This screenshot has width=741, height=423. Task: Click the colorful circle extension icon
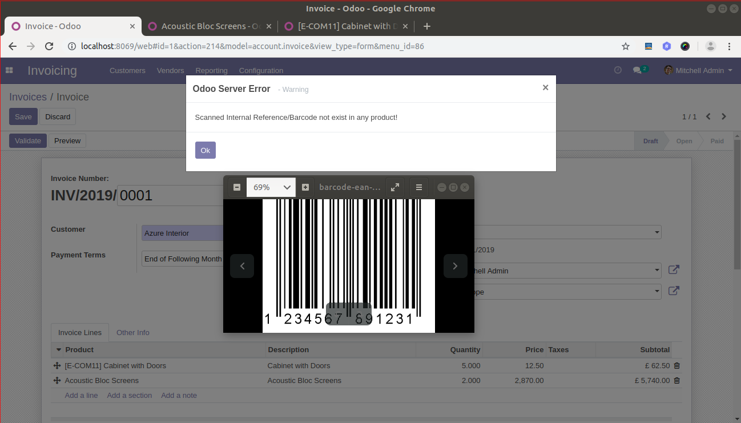pyautogui.click(x=685, y=46)
